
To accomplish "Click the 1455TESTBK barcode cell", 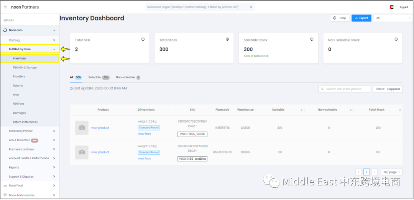I will (222, 128).
